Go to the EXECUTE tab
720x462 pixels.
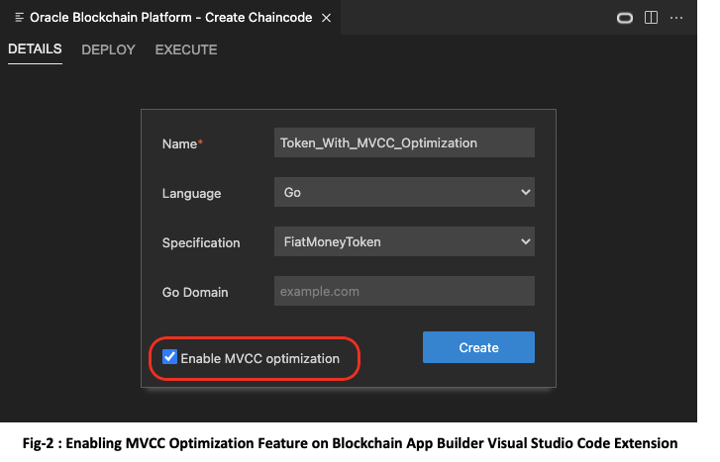(x=186, y=49)
